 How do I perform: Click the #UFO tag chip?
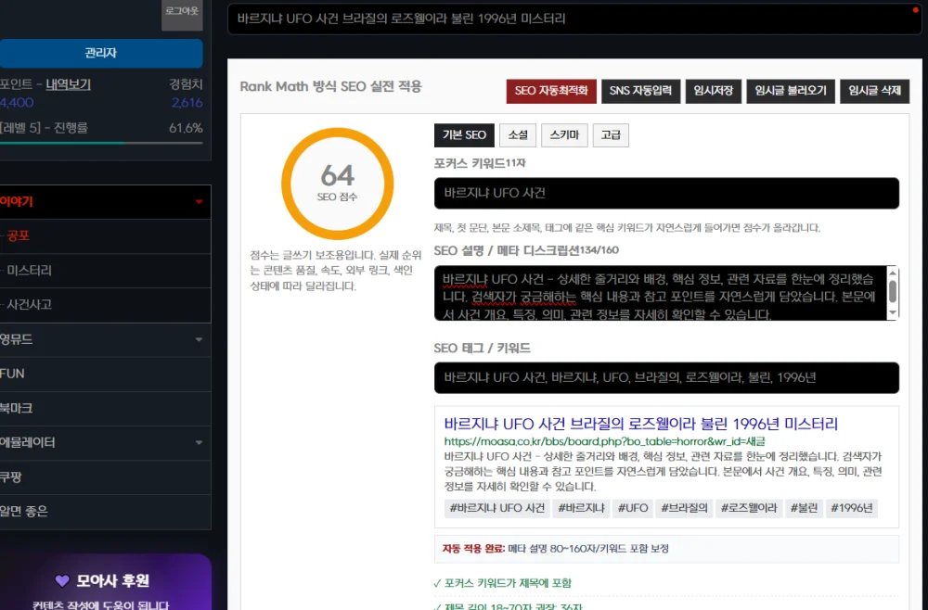633,508
